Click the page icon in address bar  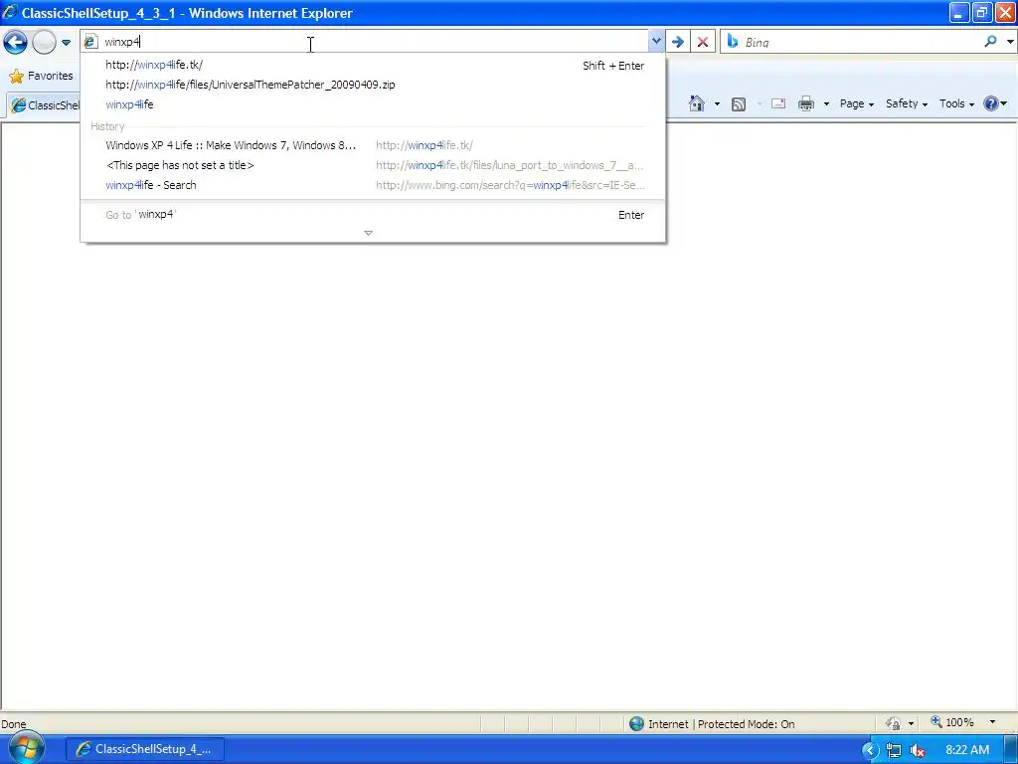90,42
